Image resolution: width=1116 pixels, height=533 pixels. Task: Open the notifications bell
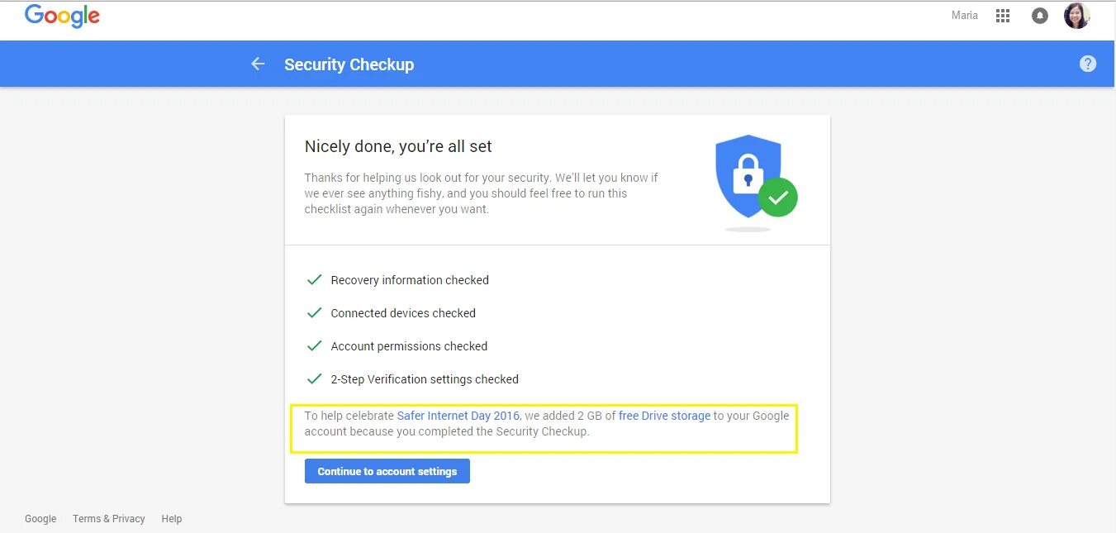1040,16
